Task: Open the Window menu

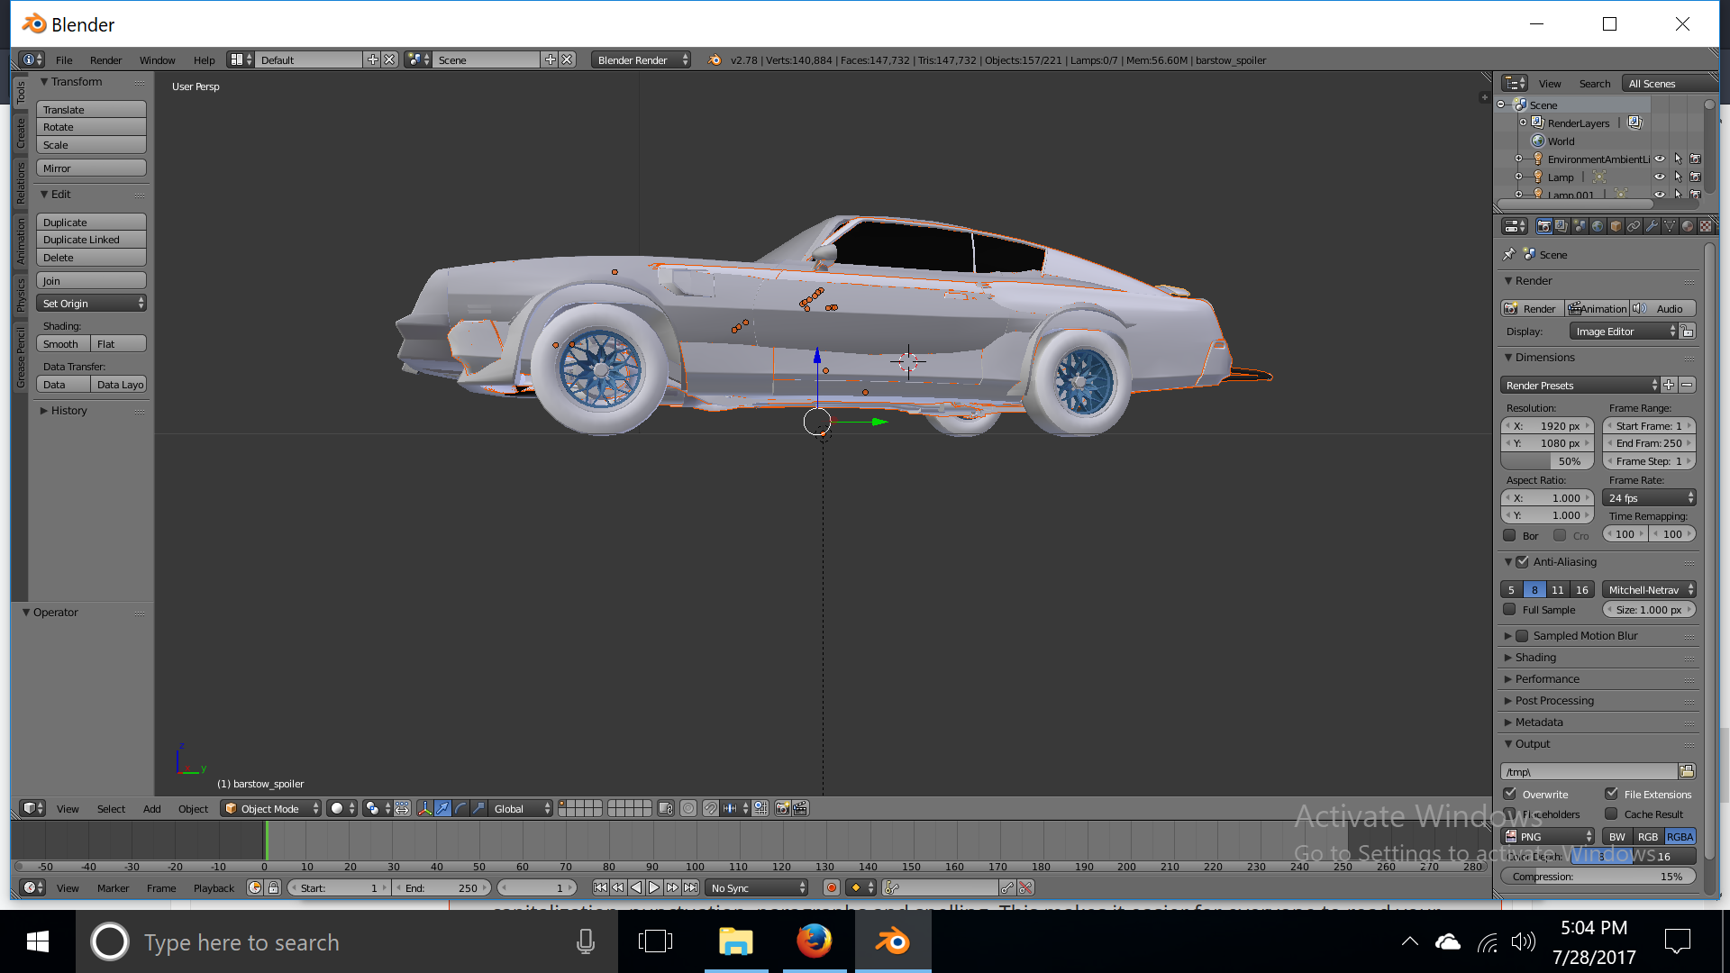Action: [157, 60]
